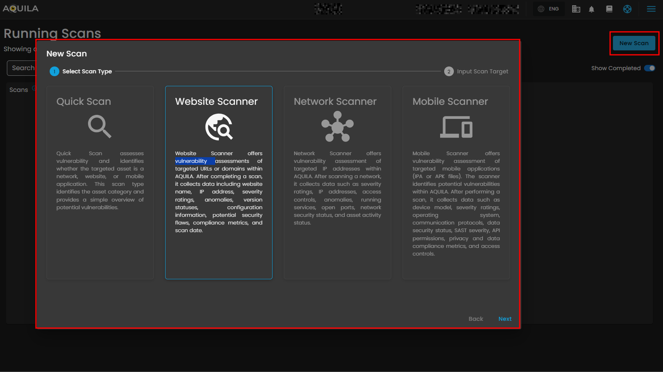Click the Website Scanner globe icon
Viewport: 663px width, 372px height.
click(219, 127)
